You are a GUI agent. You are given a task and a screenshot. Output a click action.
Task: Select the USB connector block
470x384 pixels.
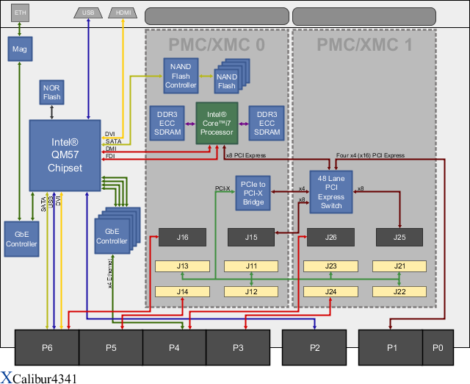88,13
